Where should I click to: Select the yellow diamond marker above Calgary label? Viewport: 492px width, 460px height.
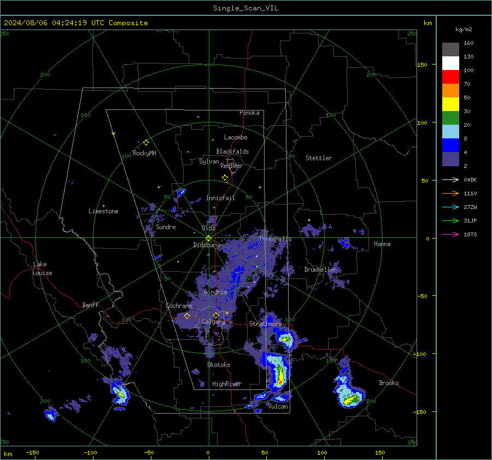pos(216,315)
